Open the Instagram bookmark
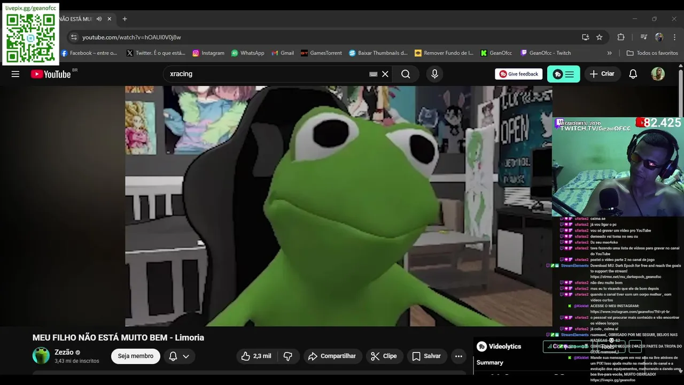Image resolution: width=684 pixels, height=385 pixels. click(x=208, y=53)
